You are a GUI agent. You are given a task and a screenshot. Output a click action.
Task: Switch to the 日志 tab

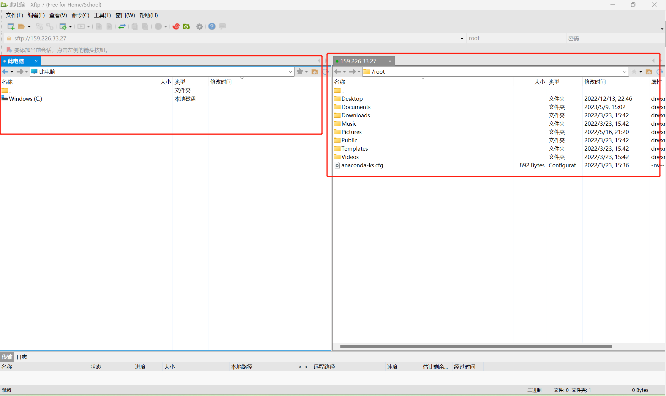[x=22, y=357]
